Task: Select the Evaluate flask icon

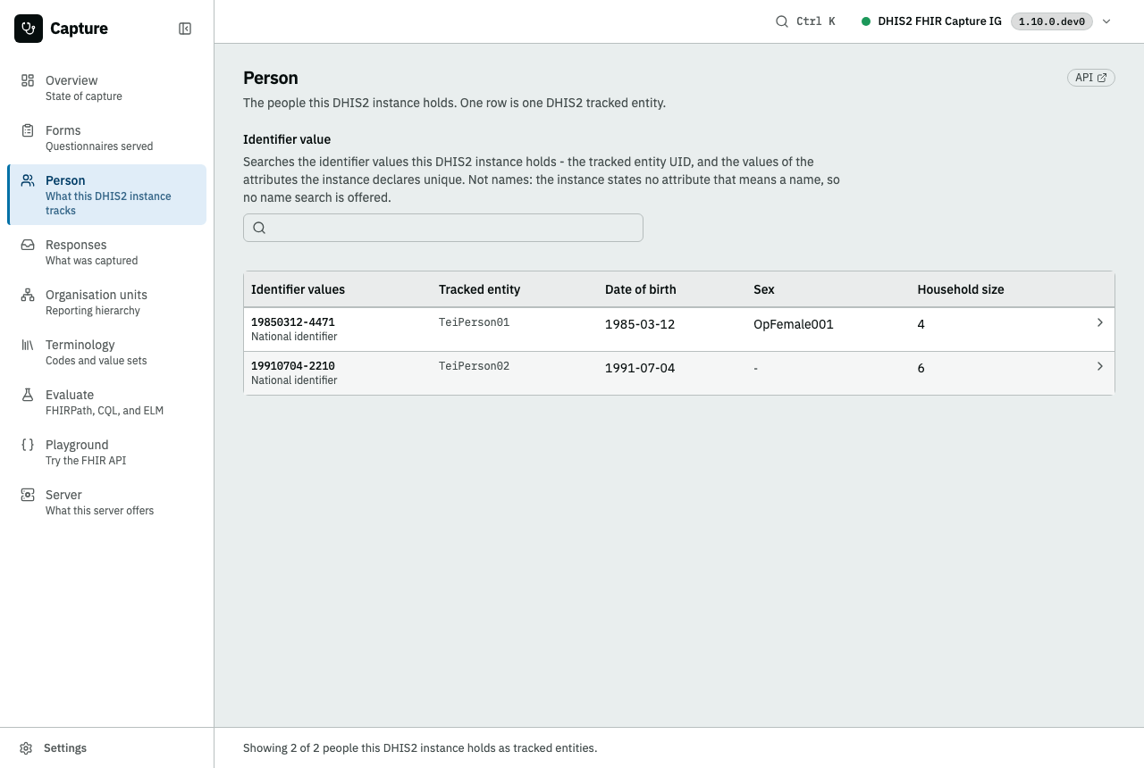Action: [28, 395]
